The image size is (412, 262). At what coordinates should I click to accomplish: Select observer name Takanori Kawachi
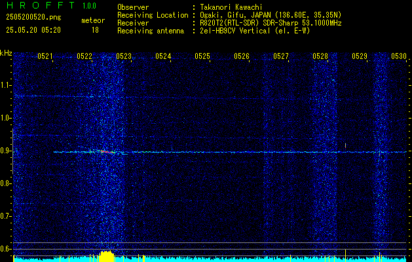tap(231, 7)
